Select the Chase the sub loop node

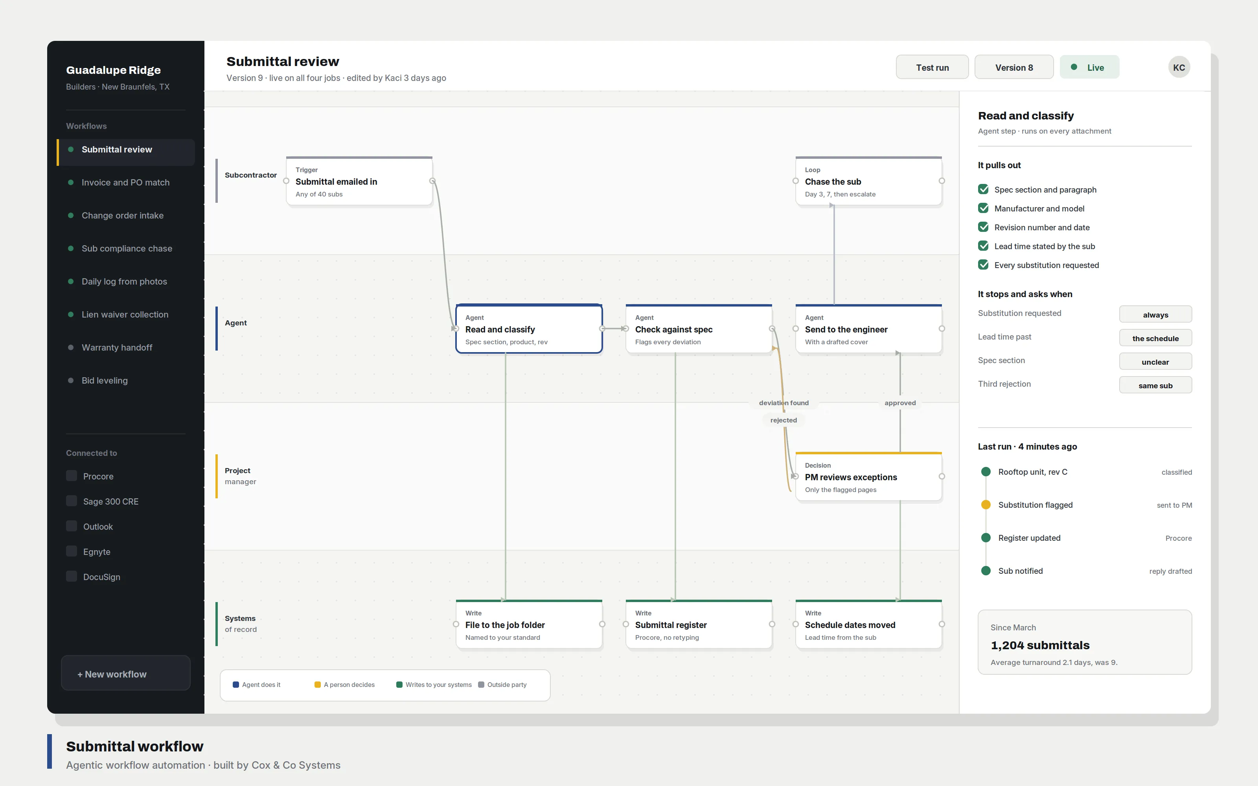[869, 182]
